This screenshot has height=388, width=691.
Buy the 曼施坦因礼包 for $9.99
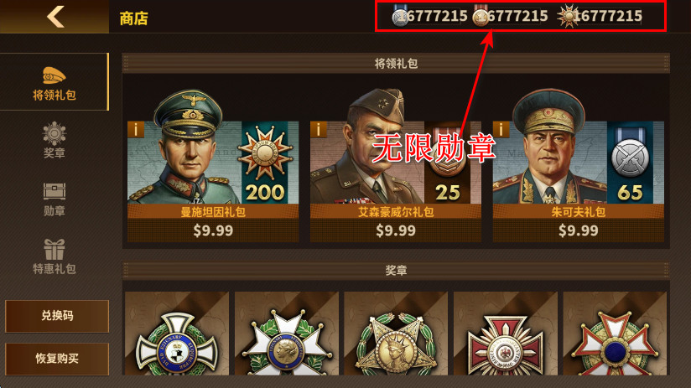(x=213, y=230)
